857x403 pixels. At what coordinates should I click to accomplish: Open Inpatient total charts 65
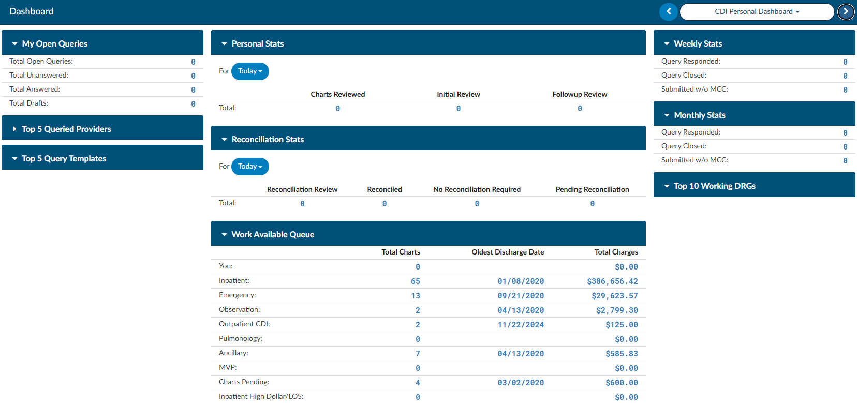click(416, 281)
